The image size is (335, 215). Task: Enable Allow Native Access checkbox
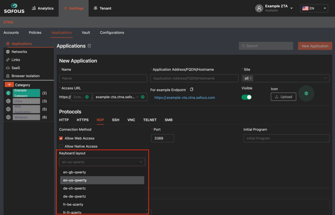(x=61, y=146)
